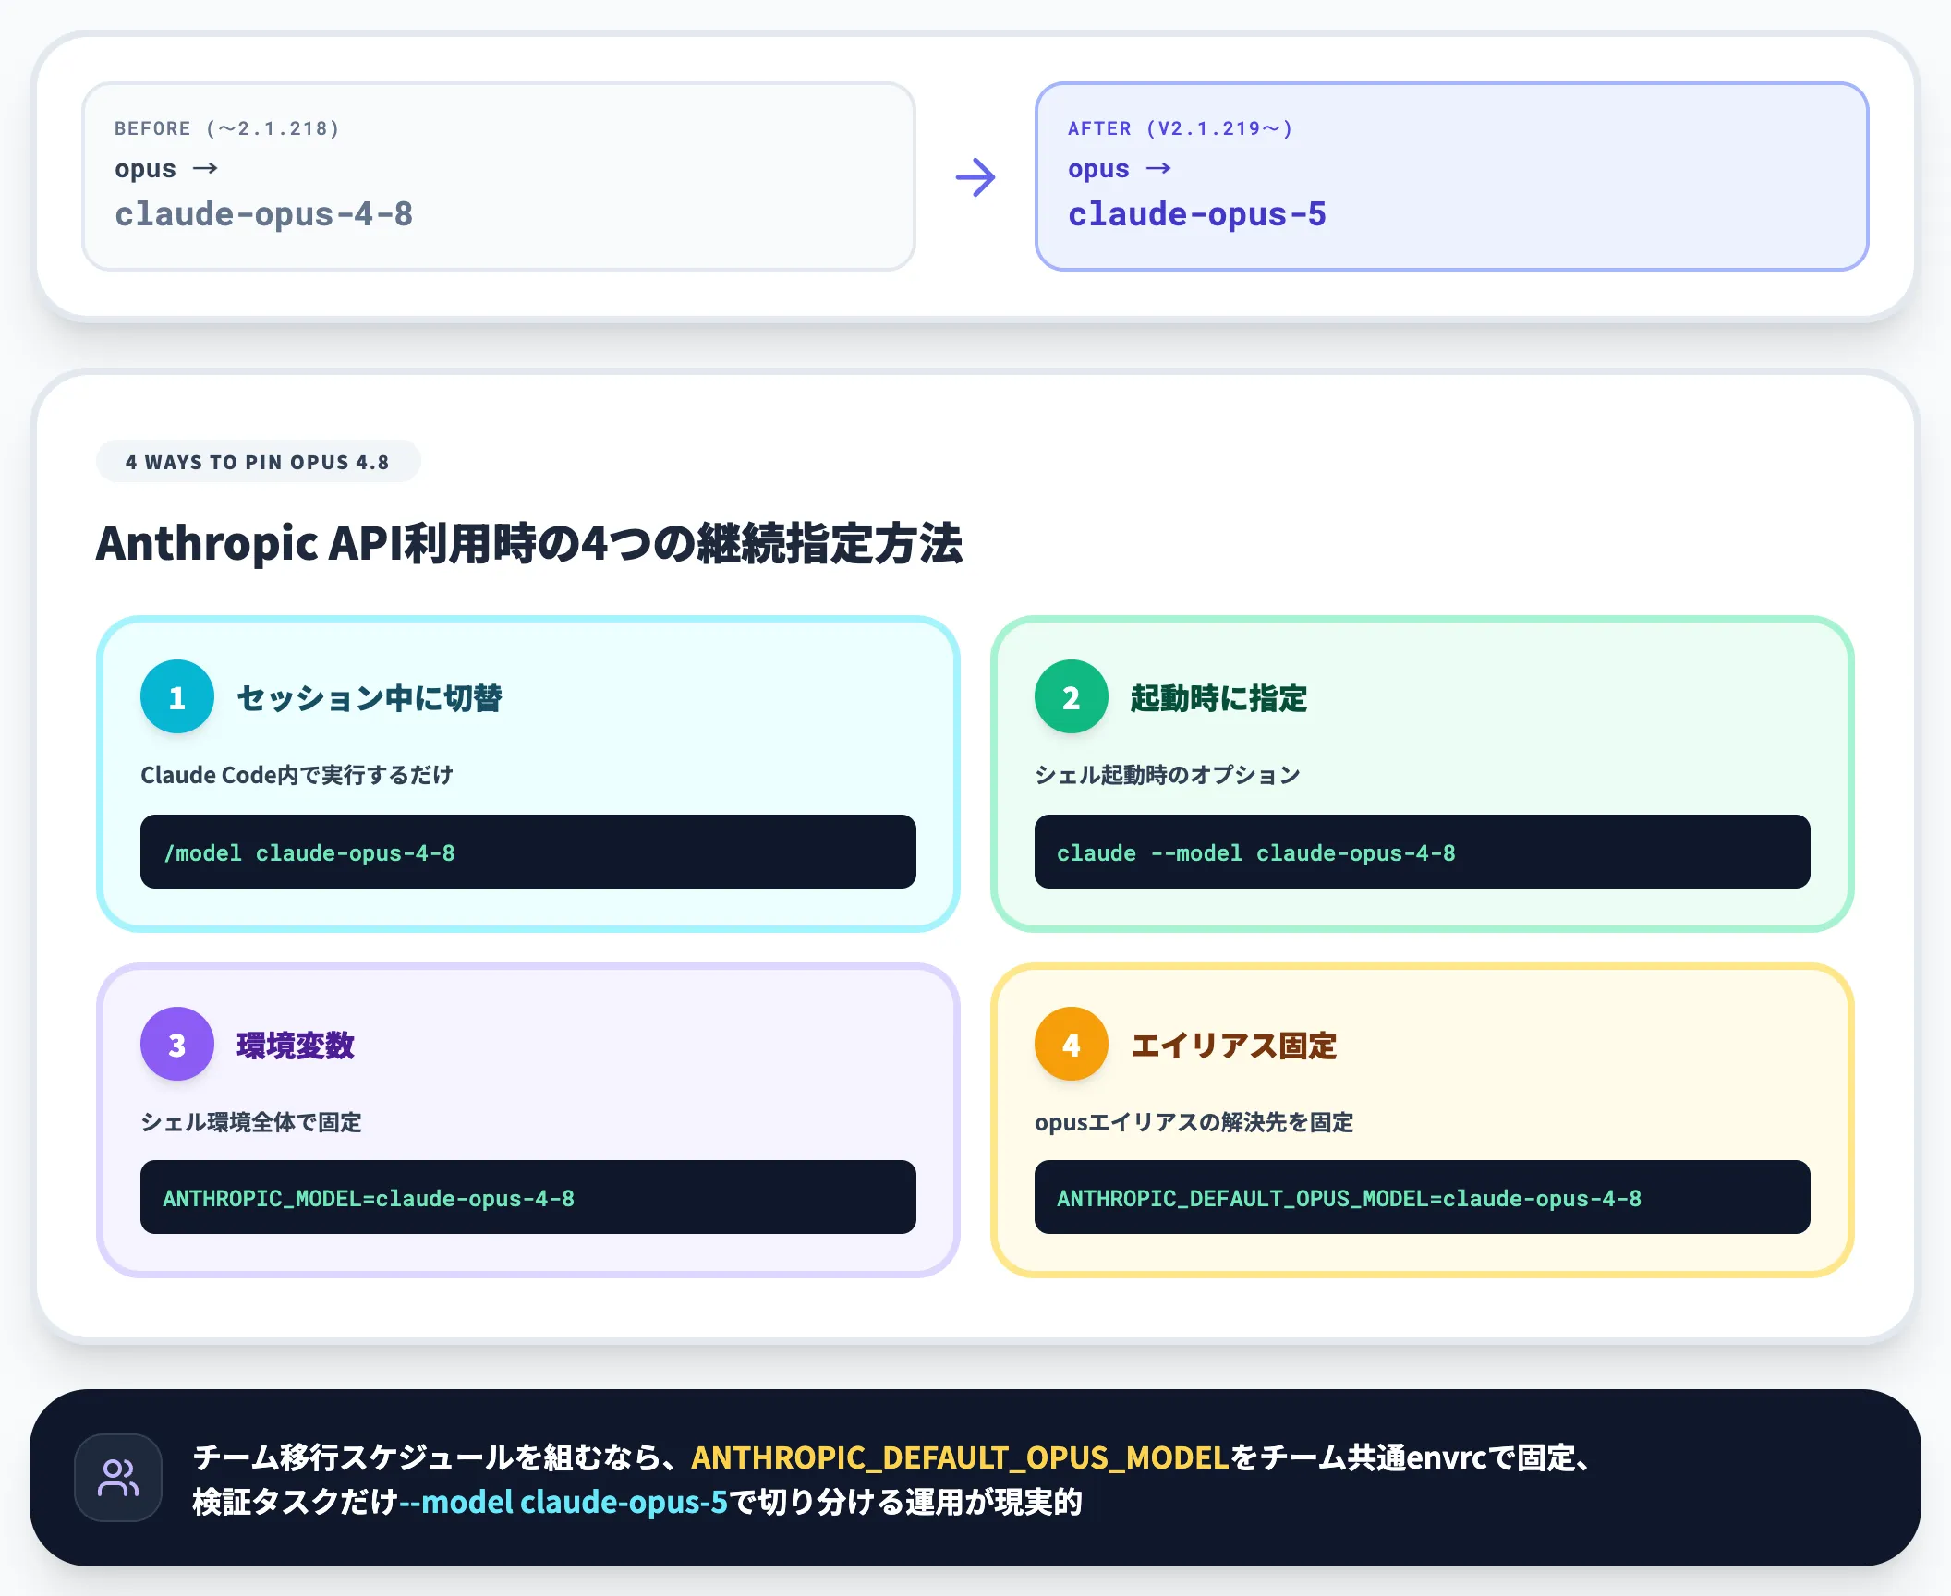Screen dimensions: 1951x1596
Task: Click the team users icon in bottom banner
Action: [118, 1478]
